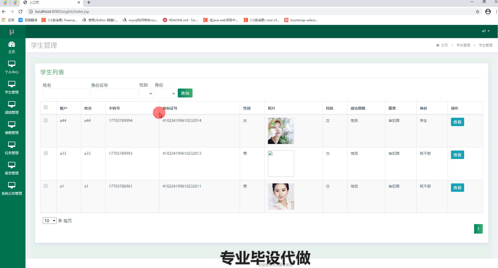The height and width of the screenshot is (268, 498).
Task: Click the first 学生管理 breadcrumb after 主页
Action: pos(463,45)
